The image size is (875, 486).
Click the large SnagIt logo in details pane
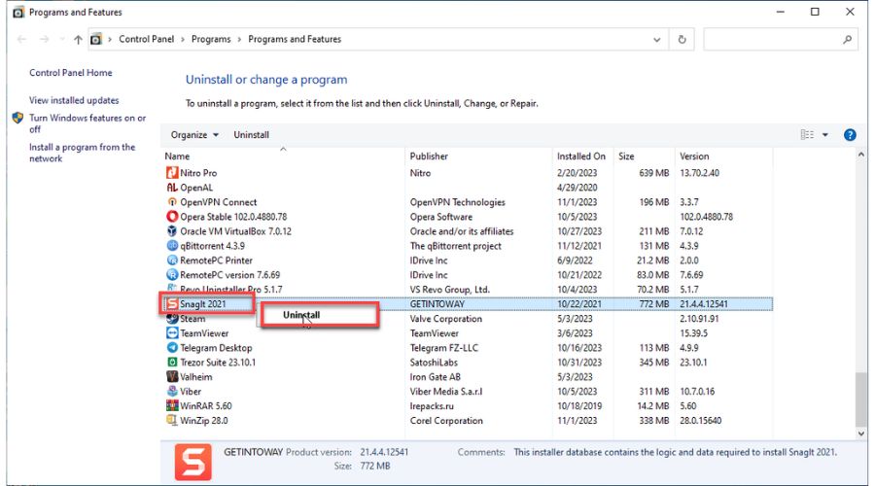click(193, 462)
